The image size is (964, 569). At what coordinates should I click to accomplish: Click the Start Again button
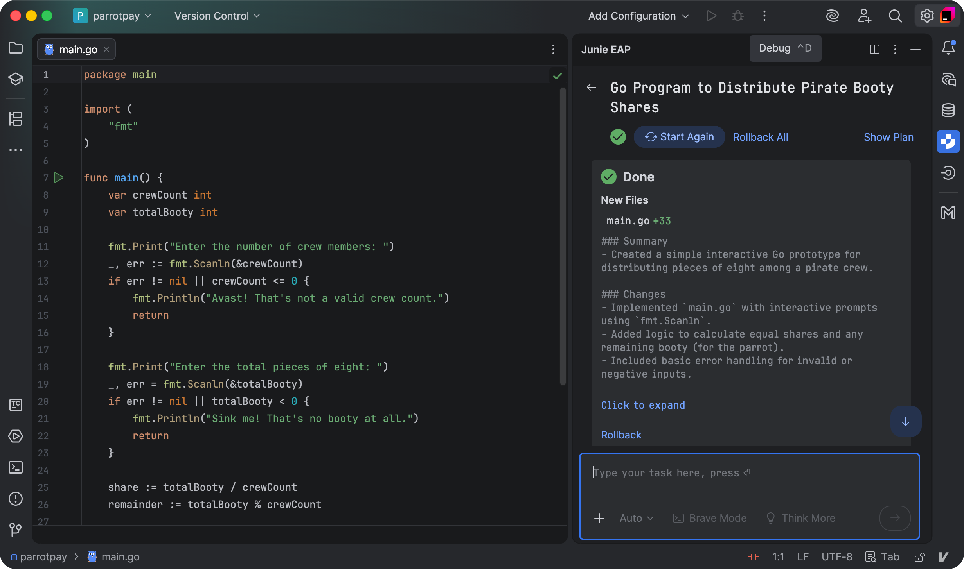[x=679, y=137]
